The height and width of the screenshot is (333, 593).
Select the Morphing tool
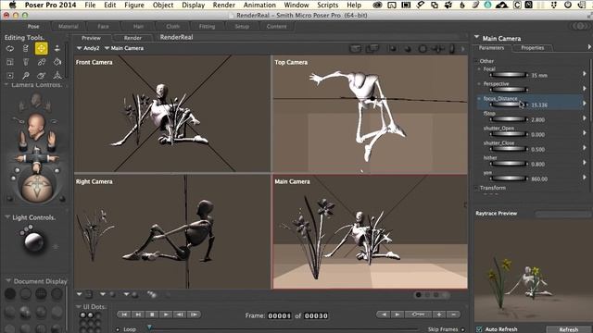click(x=41, y=76)
